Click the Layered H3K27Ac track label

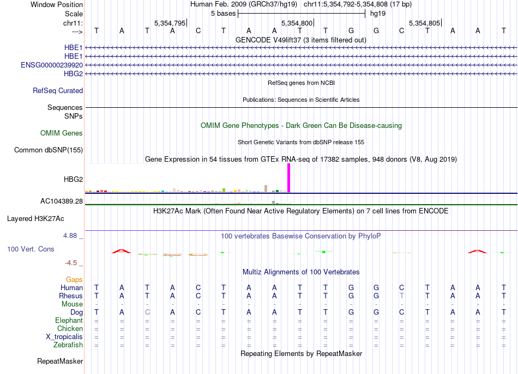(35, 219)
